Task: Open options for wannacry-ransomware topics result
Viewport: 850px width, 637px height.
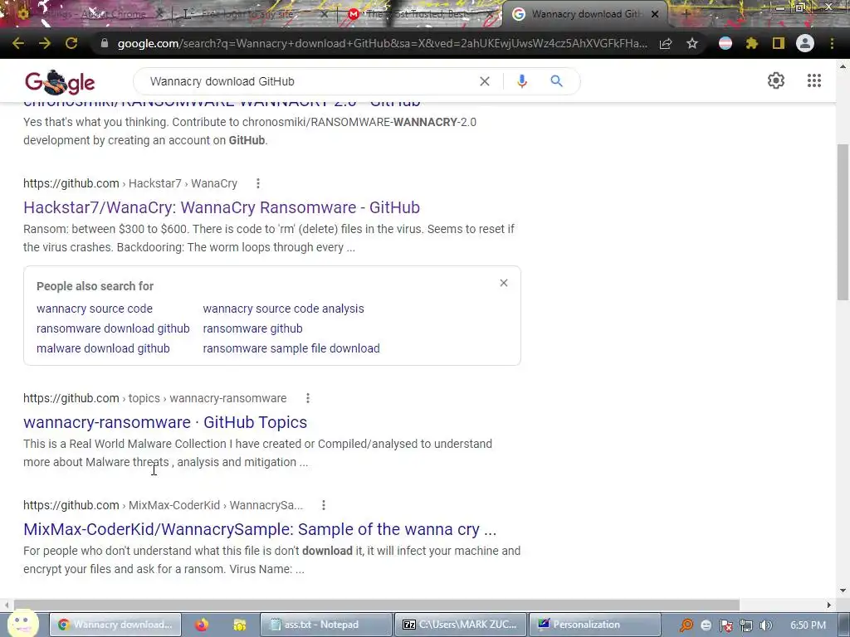Action: tap(308, 398)
